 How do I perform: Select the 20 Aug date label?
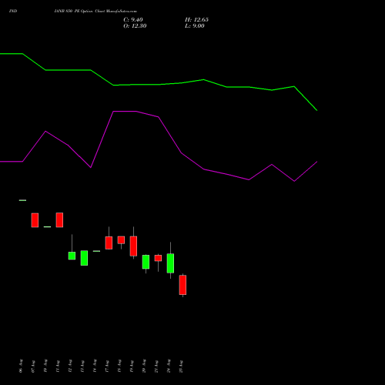(144, 366)
